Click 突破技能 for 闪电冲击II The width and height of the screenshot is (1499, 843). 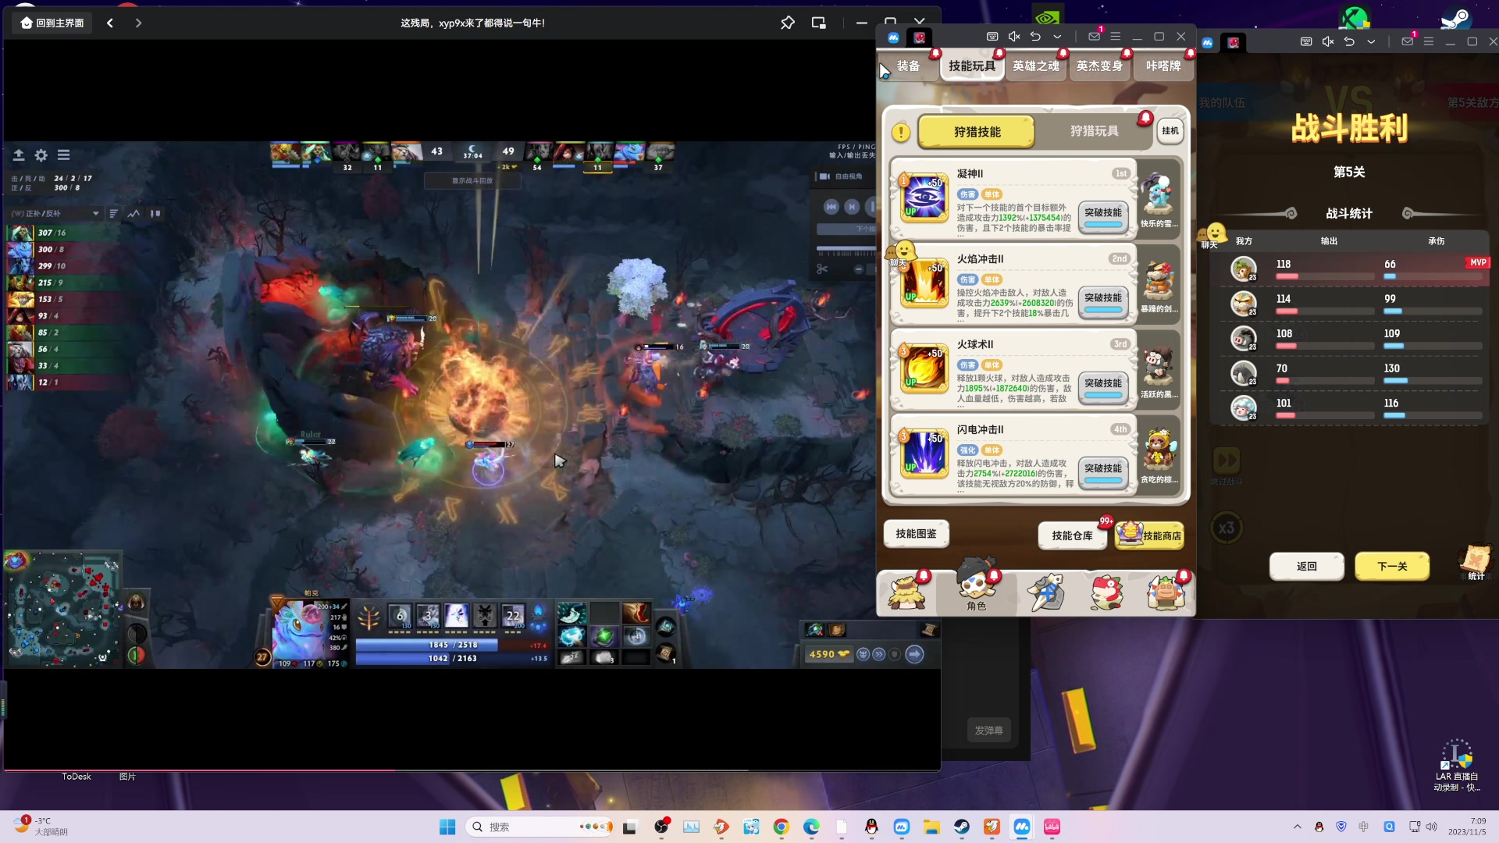coord(1102,472)
